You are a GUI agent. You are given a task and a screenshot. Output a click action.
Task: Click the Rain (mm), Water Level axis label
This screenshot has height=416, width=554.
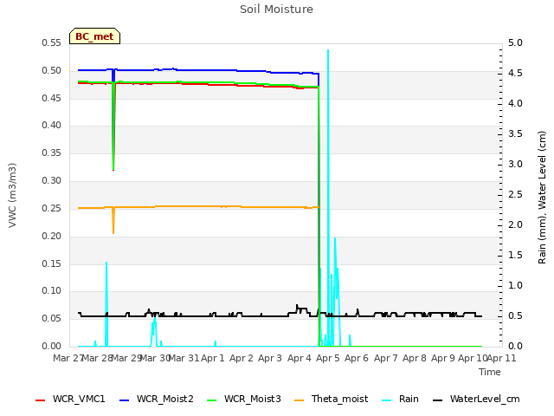click(542, 198)
